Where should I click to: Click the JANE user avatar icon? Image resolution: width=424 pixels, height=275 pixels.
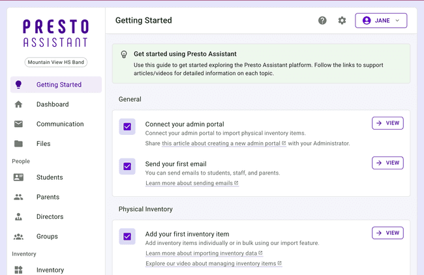(x=367, y=21)
